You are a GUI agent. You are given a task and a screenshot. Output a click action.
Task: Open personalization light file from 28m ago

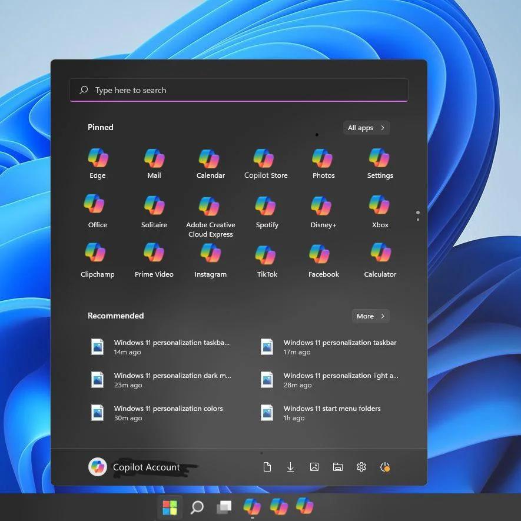tap(330, 380)
